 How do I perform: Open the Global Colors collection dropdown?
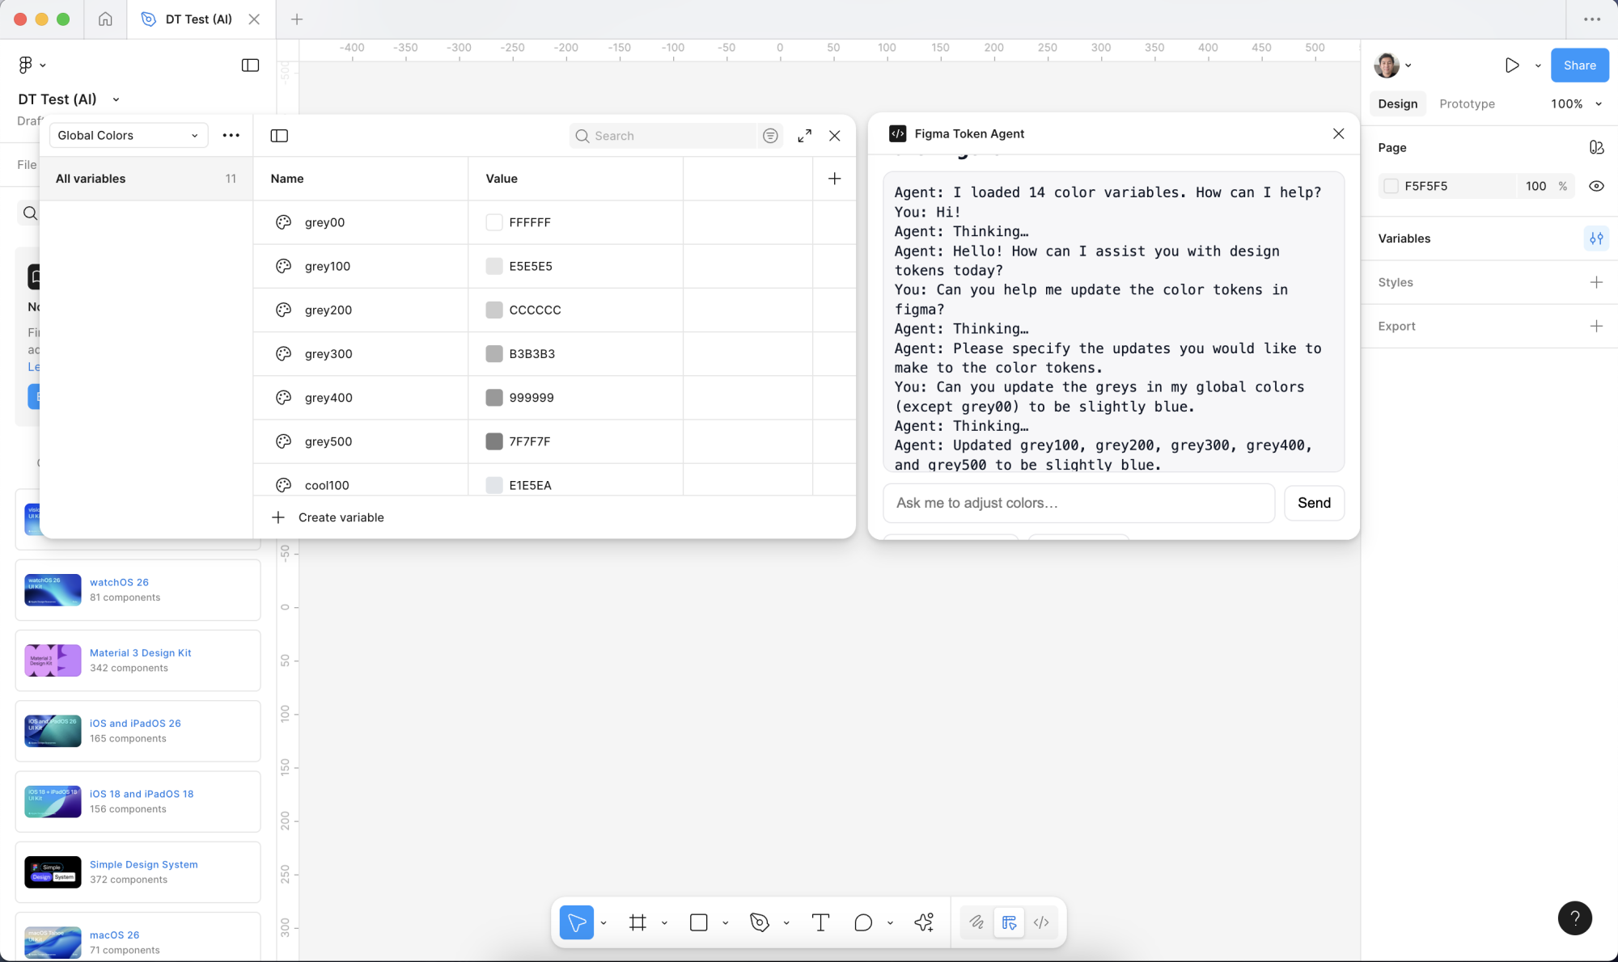128,136
